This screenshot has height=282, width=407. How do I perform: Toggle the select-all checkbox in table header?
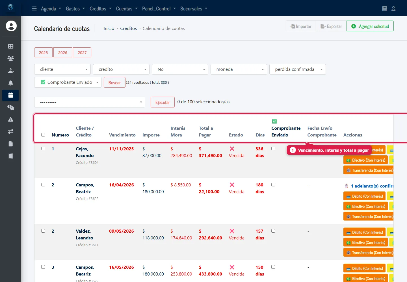coord(43,135)
